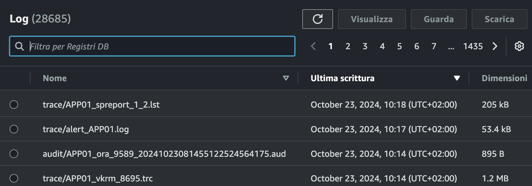The image size is (532, 186).
Task: Go to page 5
Action: click(x=399, y=46)
